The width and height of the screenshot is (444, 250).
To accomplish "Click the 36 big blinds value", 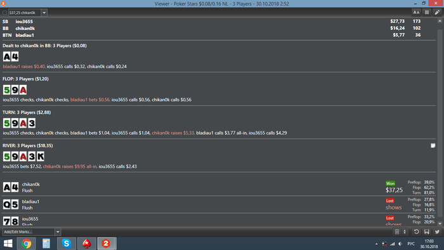I will coord(418,35).
